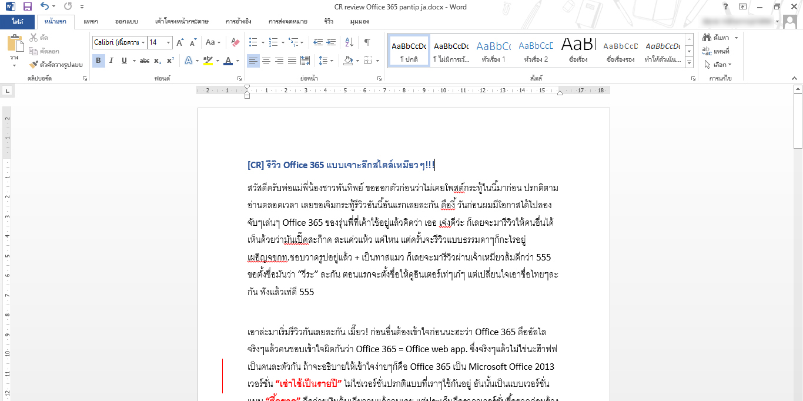Expand the Numbering list dropdown arrow
Screen dimensions: 803x401
(x=282, y=42)
